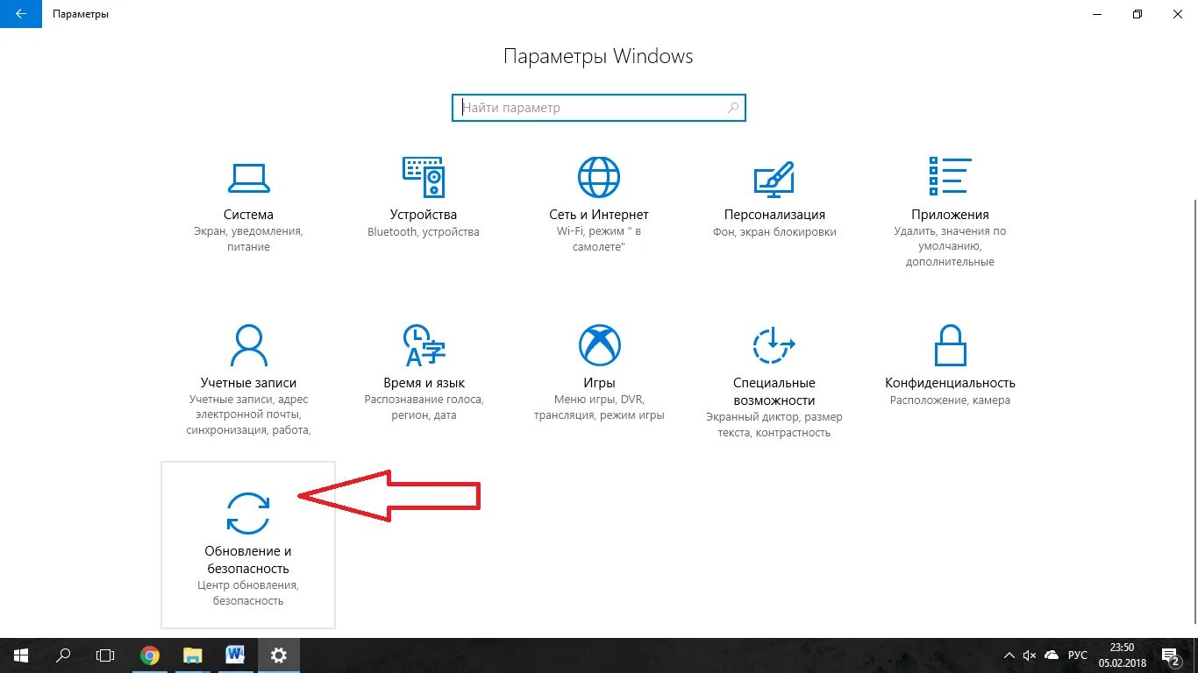Open the Персонализация paintbrush icon

click(x=774, y=178)
